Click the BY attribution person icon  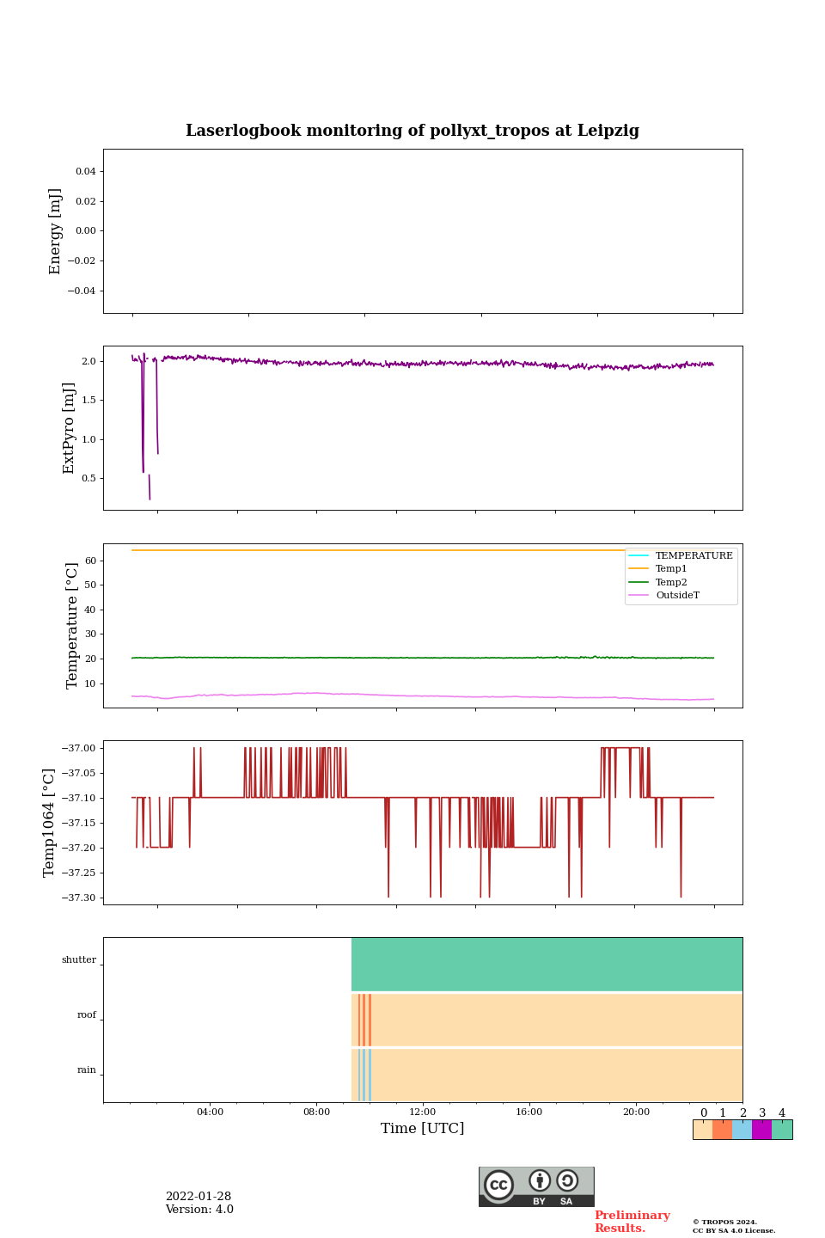(540, 1181)
